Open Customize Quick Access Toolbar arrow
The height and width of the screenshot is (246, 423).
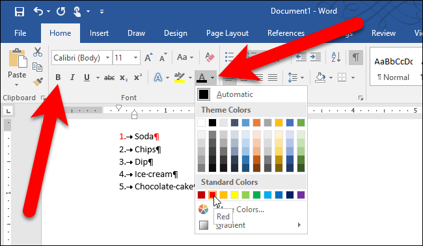[102, 12]
